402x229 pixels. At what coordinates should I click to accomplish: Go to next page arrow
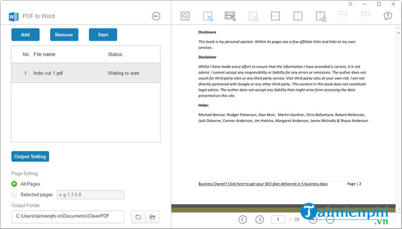(260, 220)
